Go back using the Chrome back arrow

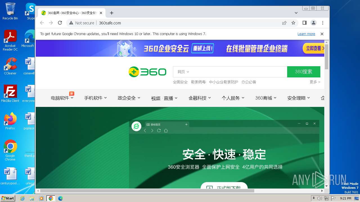(42, 23)
